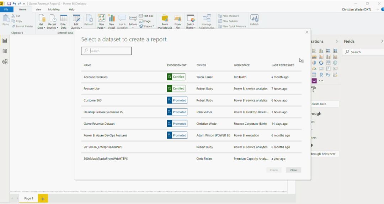This screenshot has height=204, width=384.
Task: Insert an Image from ribbon
Action: 145,21
